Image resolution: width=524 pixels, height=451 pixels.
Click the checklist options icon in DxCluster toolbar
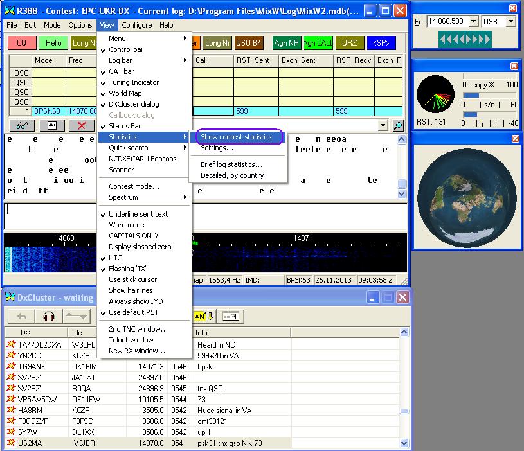tap(230, 316)
